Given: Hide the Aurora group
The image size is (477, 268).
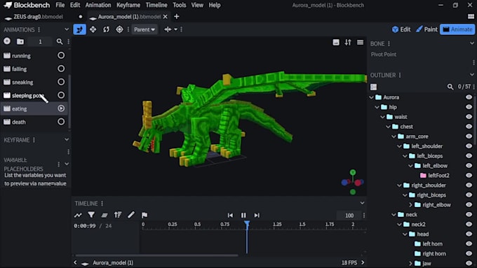Looking at the screenshot, I should (x=469, y=97).
